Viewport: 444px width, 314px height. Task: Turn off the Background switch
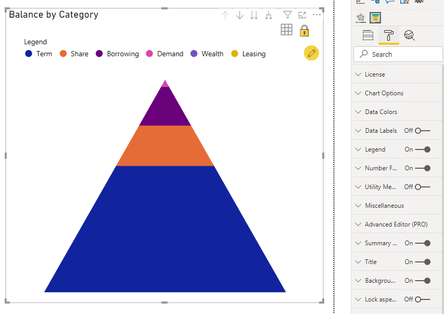[423, 281]
